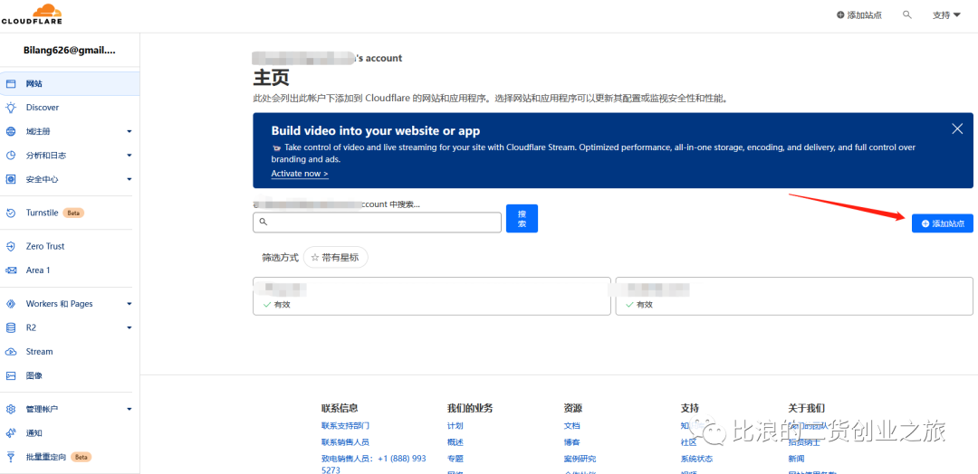Click the 分析和日志 clock chart icon
Screen dimensions: 978x474
point(11,155)
